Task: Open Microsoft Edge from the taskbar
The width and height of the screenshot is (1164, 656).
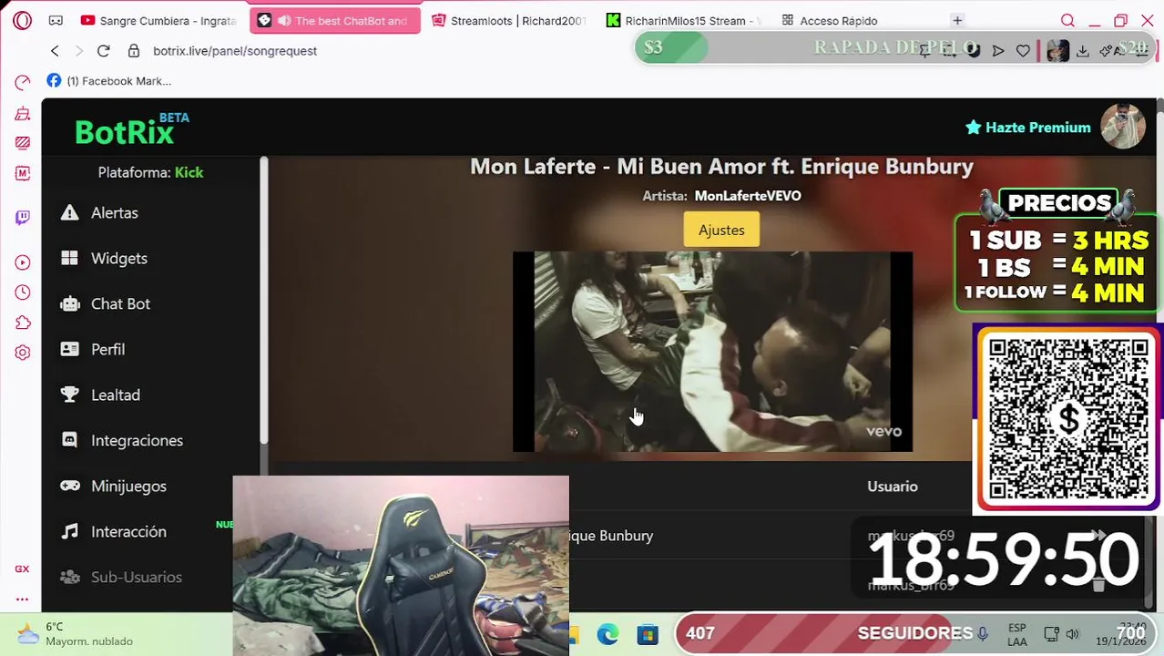Action: coord(608,634)
